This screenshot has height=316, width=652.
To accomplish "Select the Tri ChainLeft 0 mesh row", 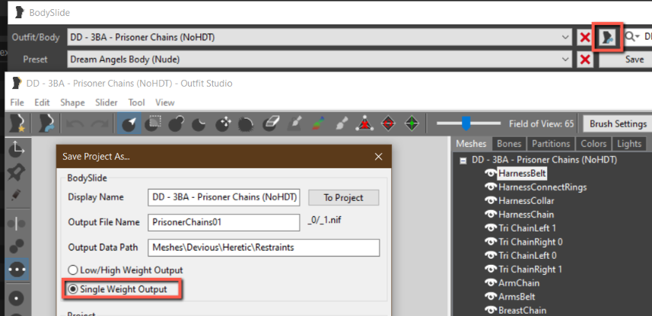I will coord(527,256).
